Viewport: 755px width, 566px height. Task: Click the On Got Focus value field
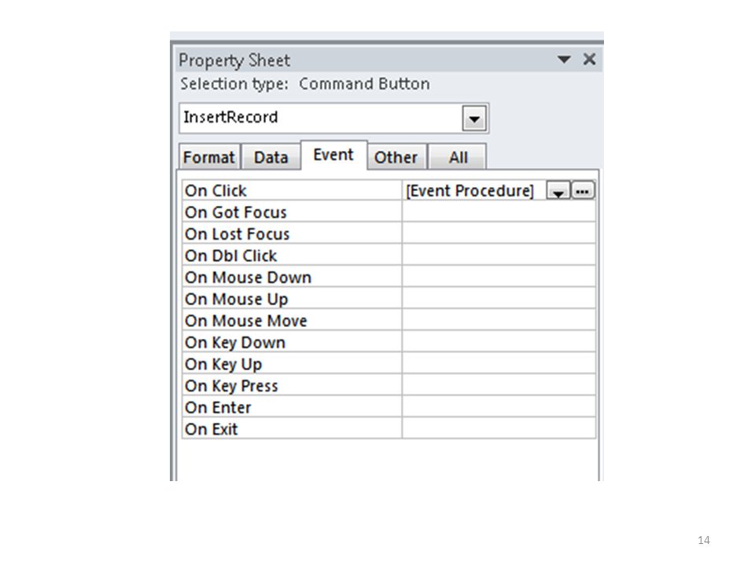[x=499, y=212]
